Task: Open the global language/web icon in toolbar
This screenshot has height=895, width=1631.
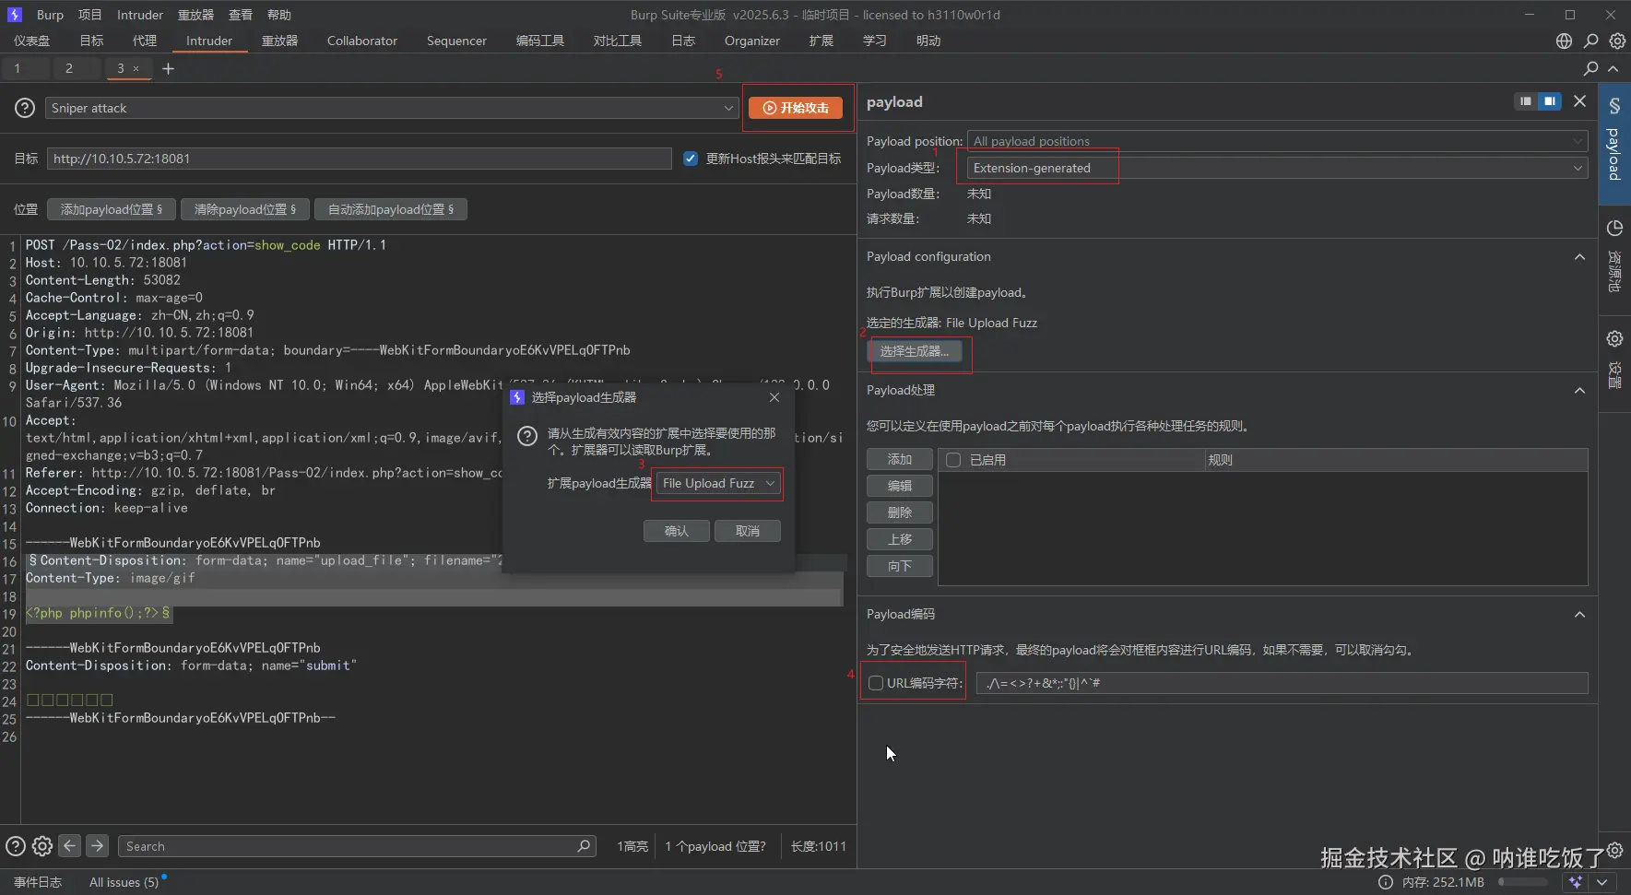Action: (x=1564, y=41)
